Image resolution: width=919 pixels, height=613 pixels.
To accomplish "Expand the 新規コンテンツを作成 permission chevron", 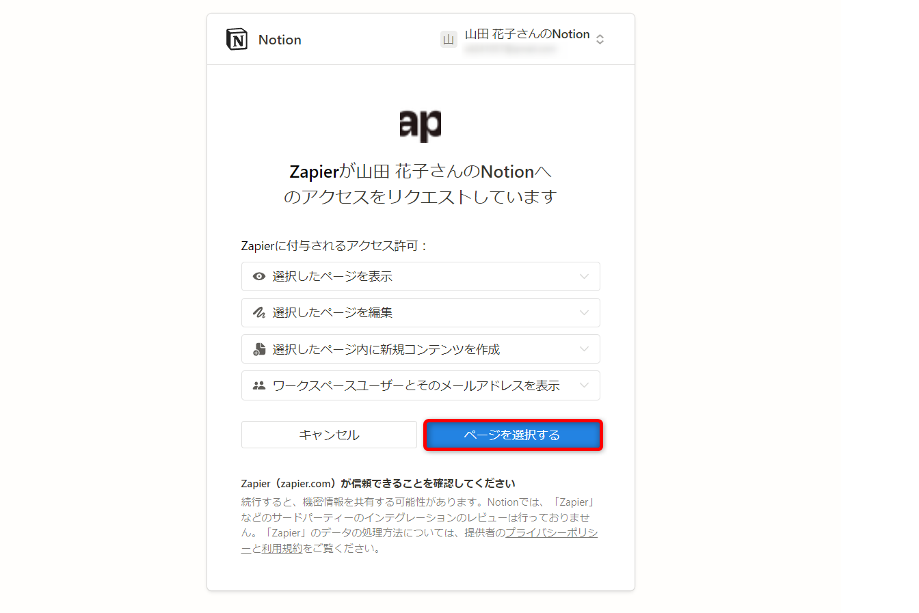I will click(x=584, y=349).
